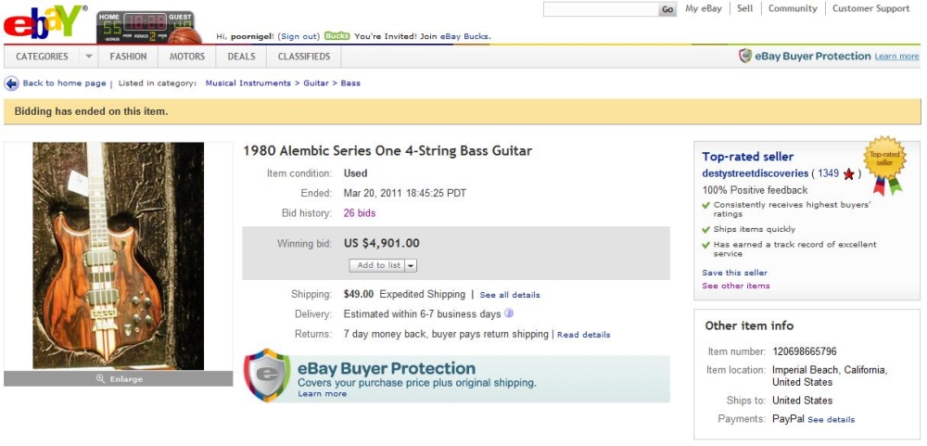Open seller destystreetdiscoveries profile link
The image size is (927, 446).
755,173
